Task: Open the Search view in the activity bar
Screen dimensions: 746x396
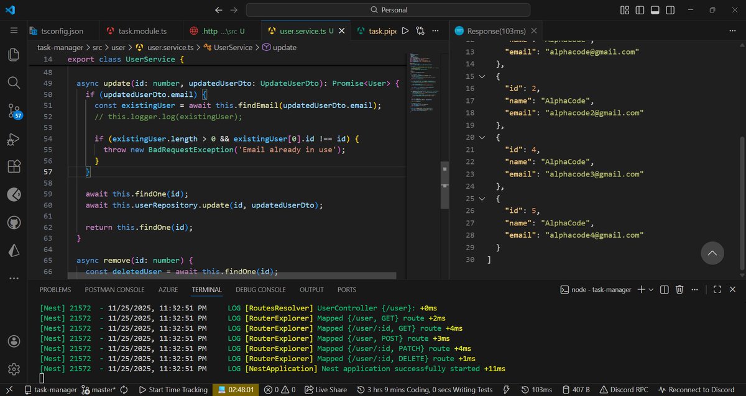Action: pos(14,82)
